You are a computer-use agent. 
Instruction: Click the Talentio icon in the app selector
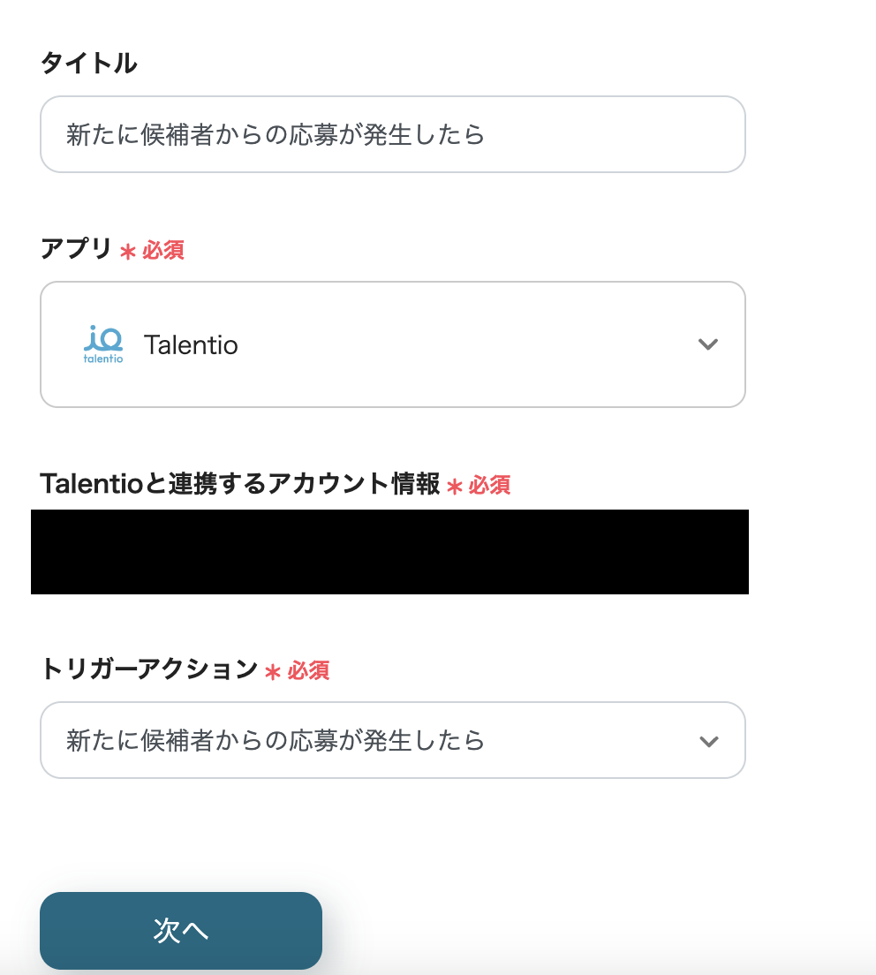[x=103, y=344]
